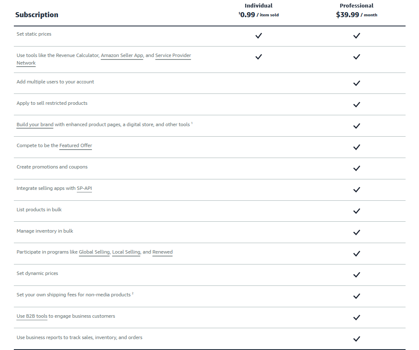Open the Service Provider Network link
Screen dimensions: 419x350
click(173, 55)
